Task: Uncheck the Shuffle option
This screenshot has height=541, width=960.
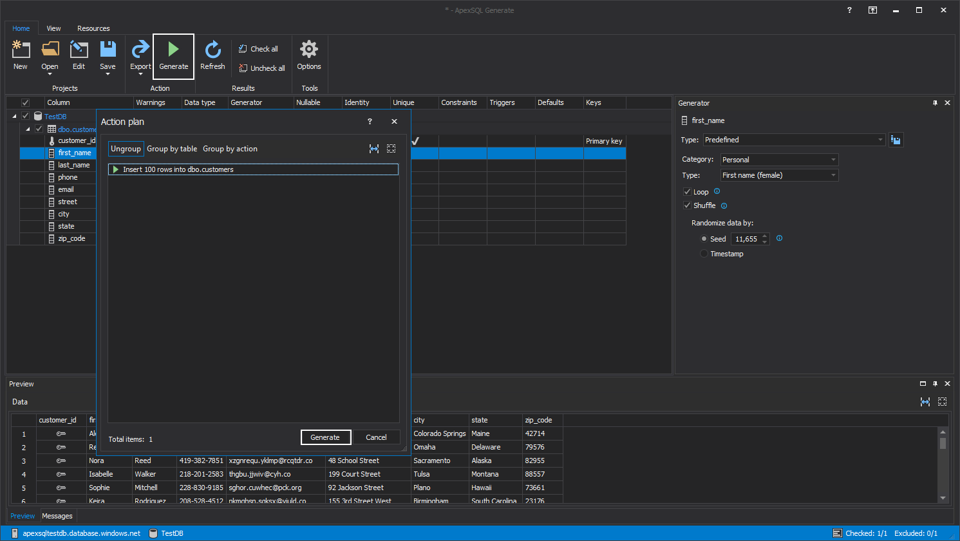Action: click(687, 205)
